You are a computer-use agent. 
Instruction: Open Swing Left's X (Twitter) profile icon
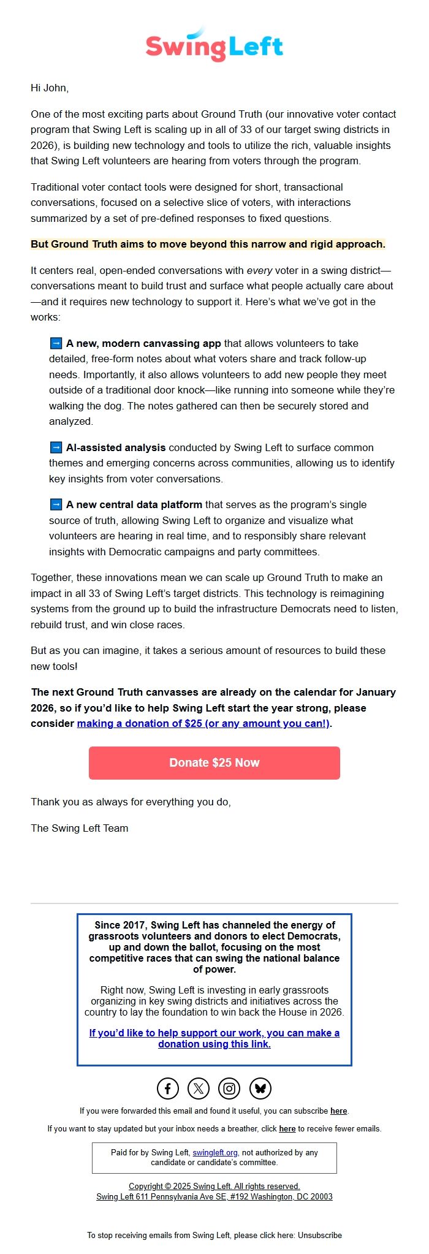click(x=197, y=1088)
